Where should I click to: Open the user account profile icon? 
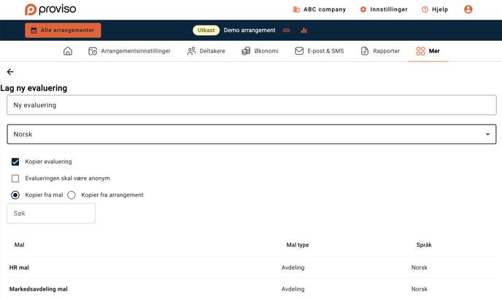tap(468, 9)
